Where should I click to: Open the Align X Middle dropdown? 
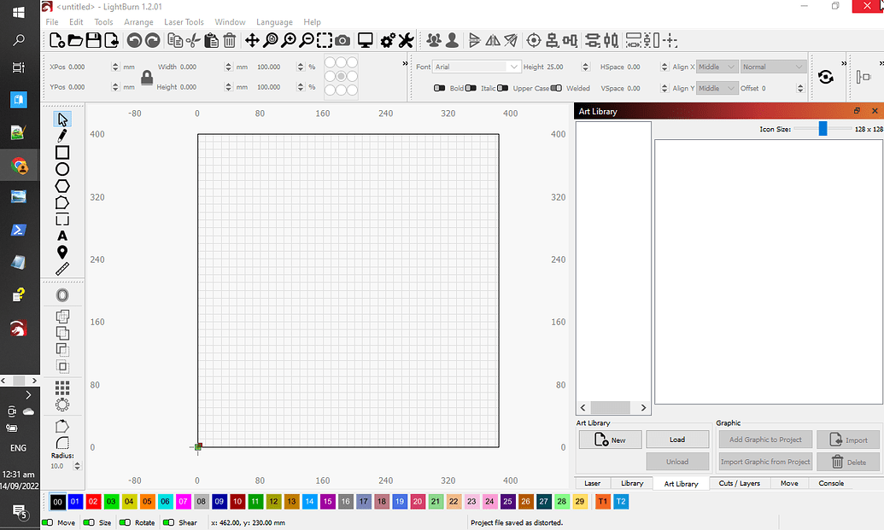tap(716, 66)
